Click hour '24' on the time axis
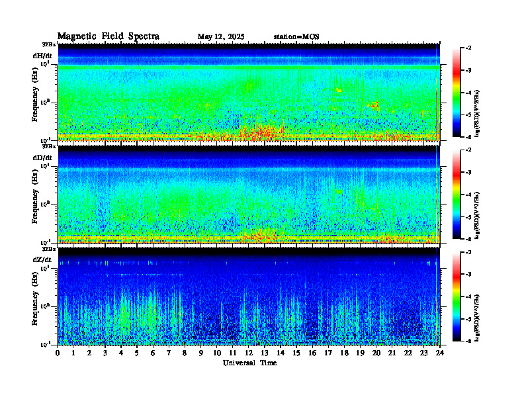This screenshot has height=405, width=524. point(440,353)
